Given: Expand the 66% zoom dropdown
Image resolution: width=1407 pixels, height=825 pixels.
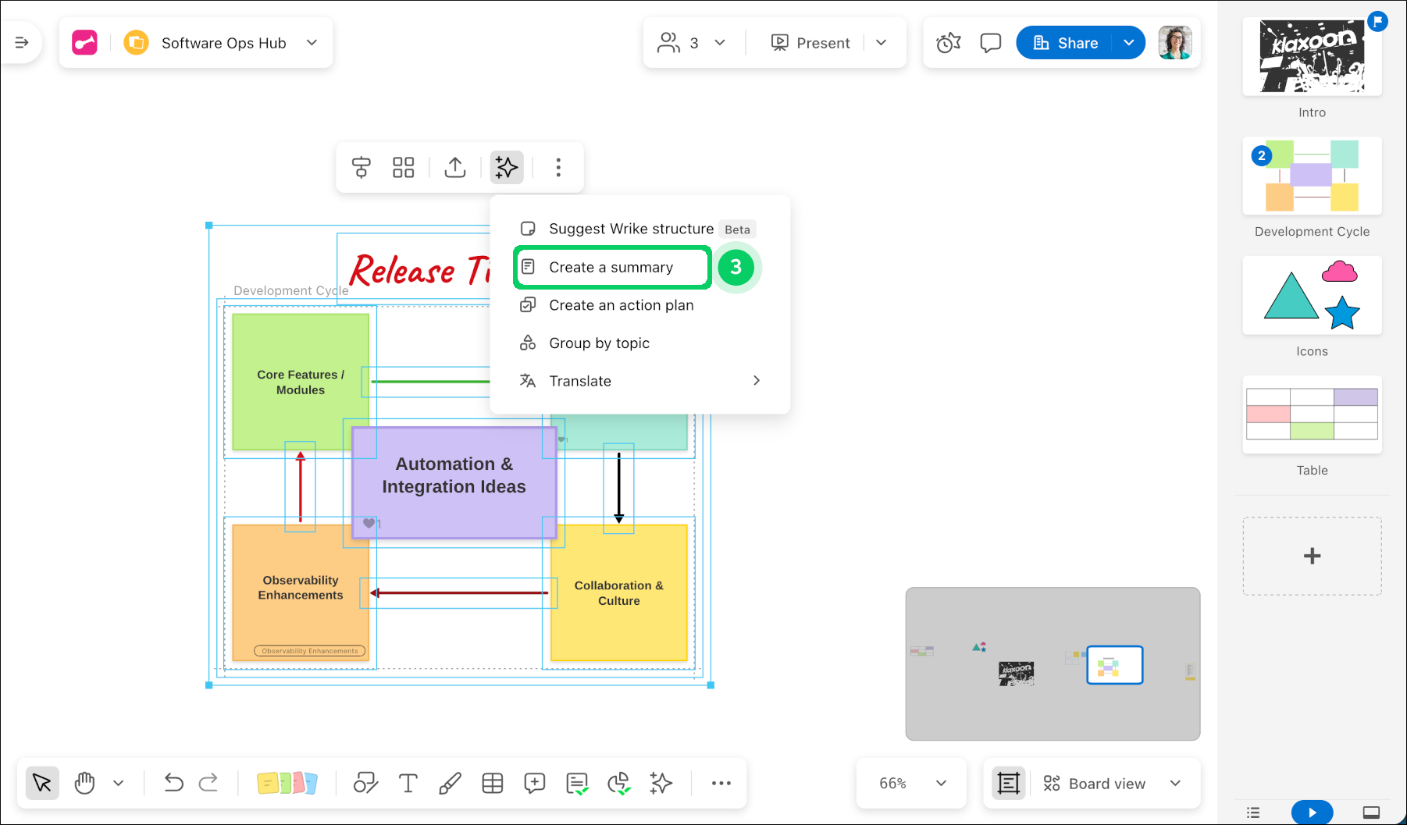Looking at the screenshot, I should (941, 783).
